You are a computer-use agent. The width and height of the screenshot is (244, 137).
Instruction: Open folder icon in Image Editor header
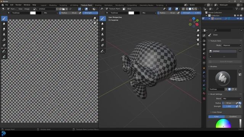click(64, 9)
